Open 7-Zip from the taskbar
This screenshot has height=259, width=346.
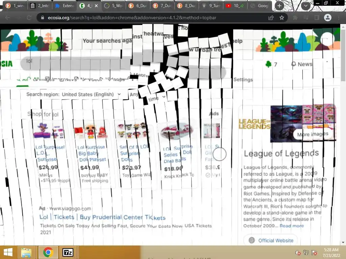click(x=68, y=252)
